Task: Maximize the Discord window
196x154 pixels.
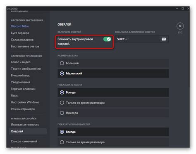Action: pyautogui.click(x=183, y=9)
